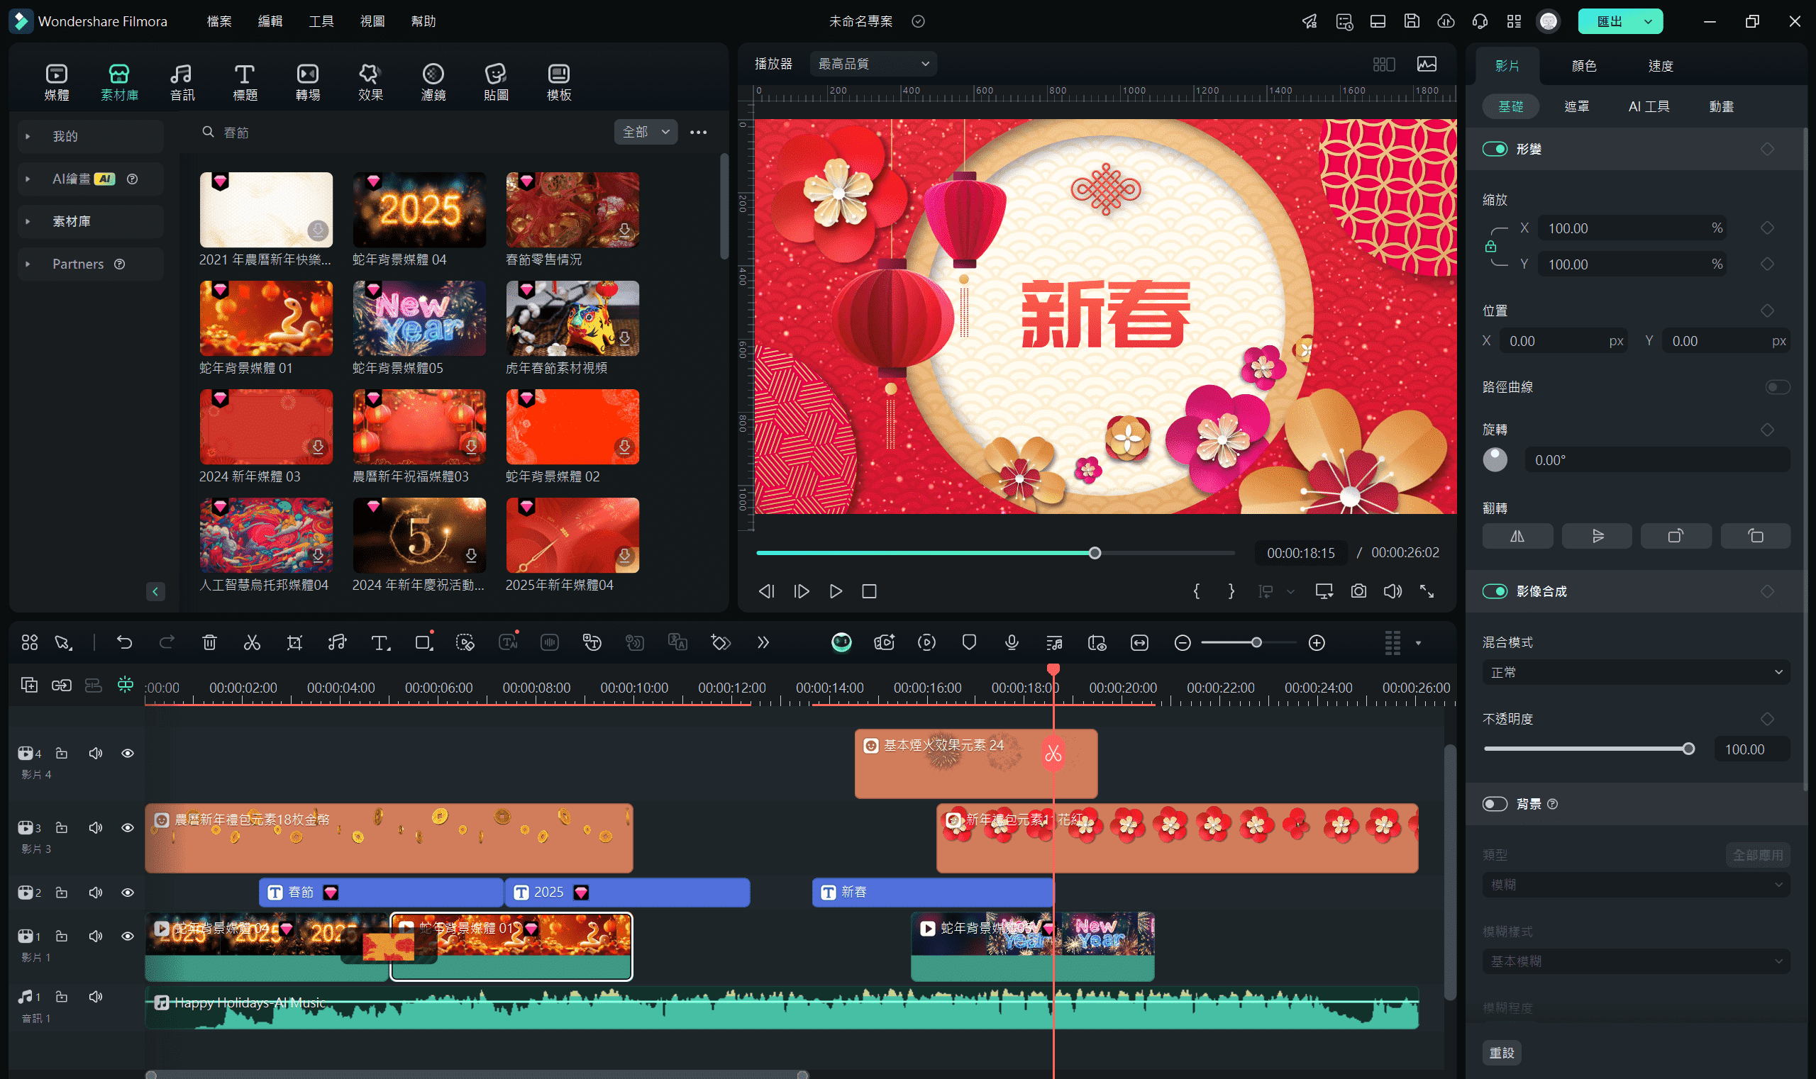The width and height of the screenshot is (1816, 1079).
Task: Open the 貼圖 stickers tab icon
Action: click(x=495, y=82)
